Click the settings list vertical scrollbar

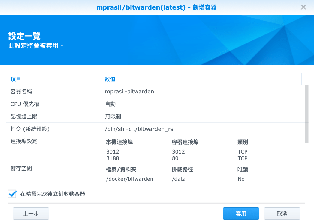306,114
